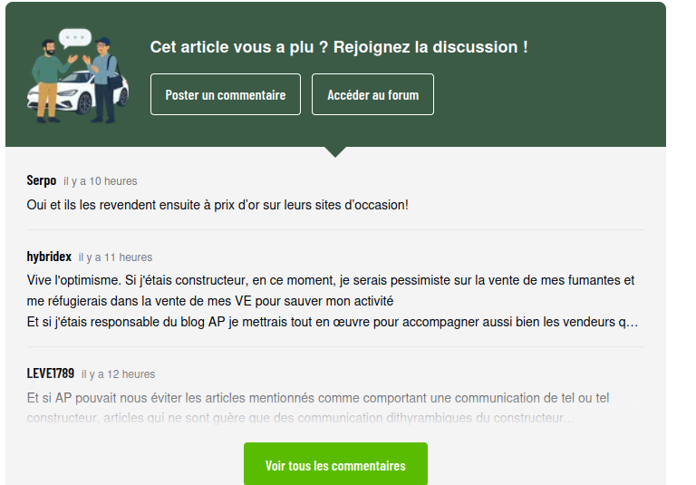This screenshot has height=485, width=696.
Task: Click the 'Cet article vous a plu' heading
Action: [339, 47]
